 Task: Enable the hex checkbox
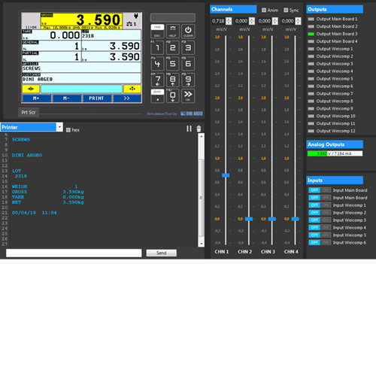click(x=68, y=130)
